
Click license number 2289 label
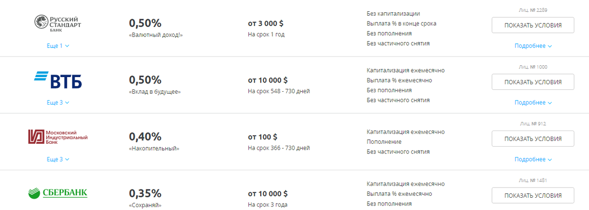click(x=533, y=10)
